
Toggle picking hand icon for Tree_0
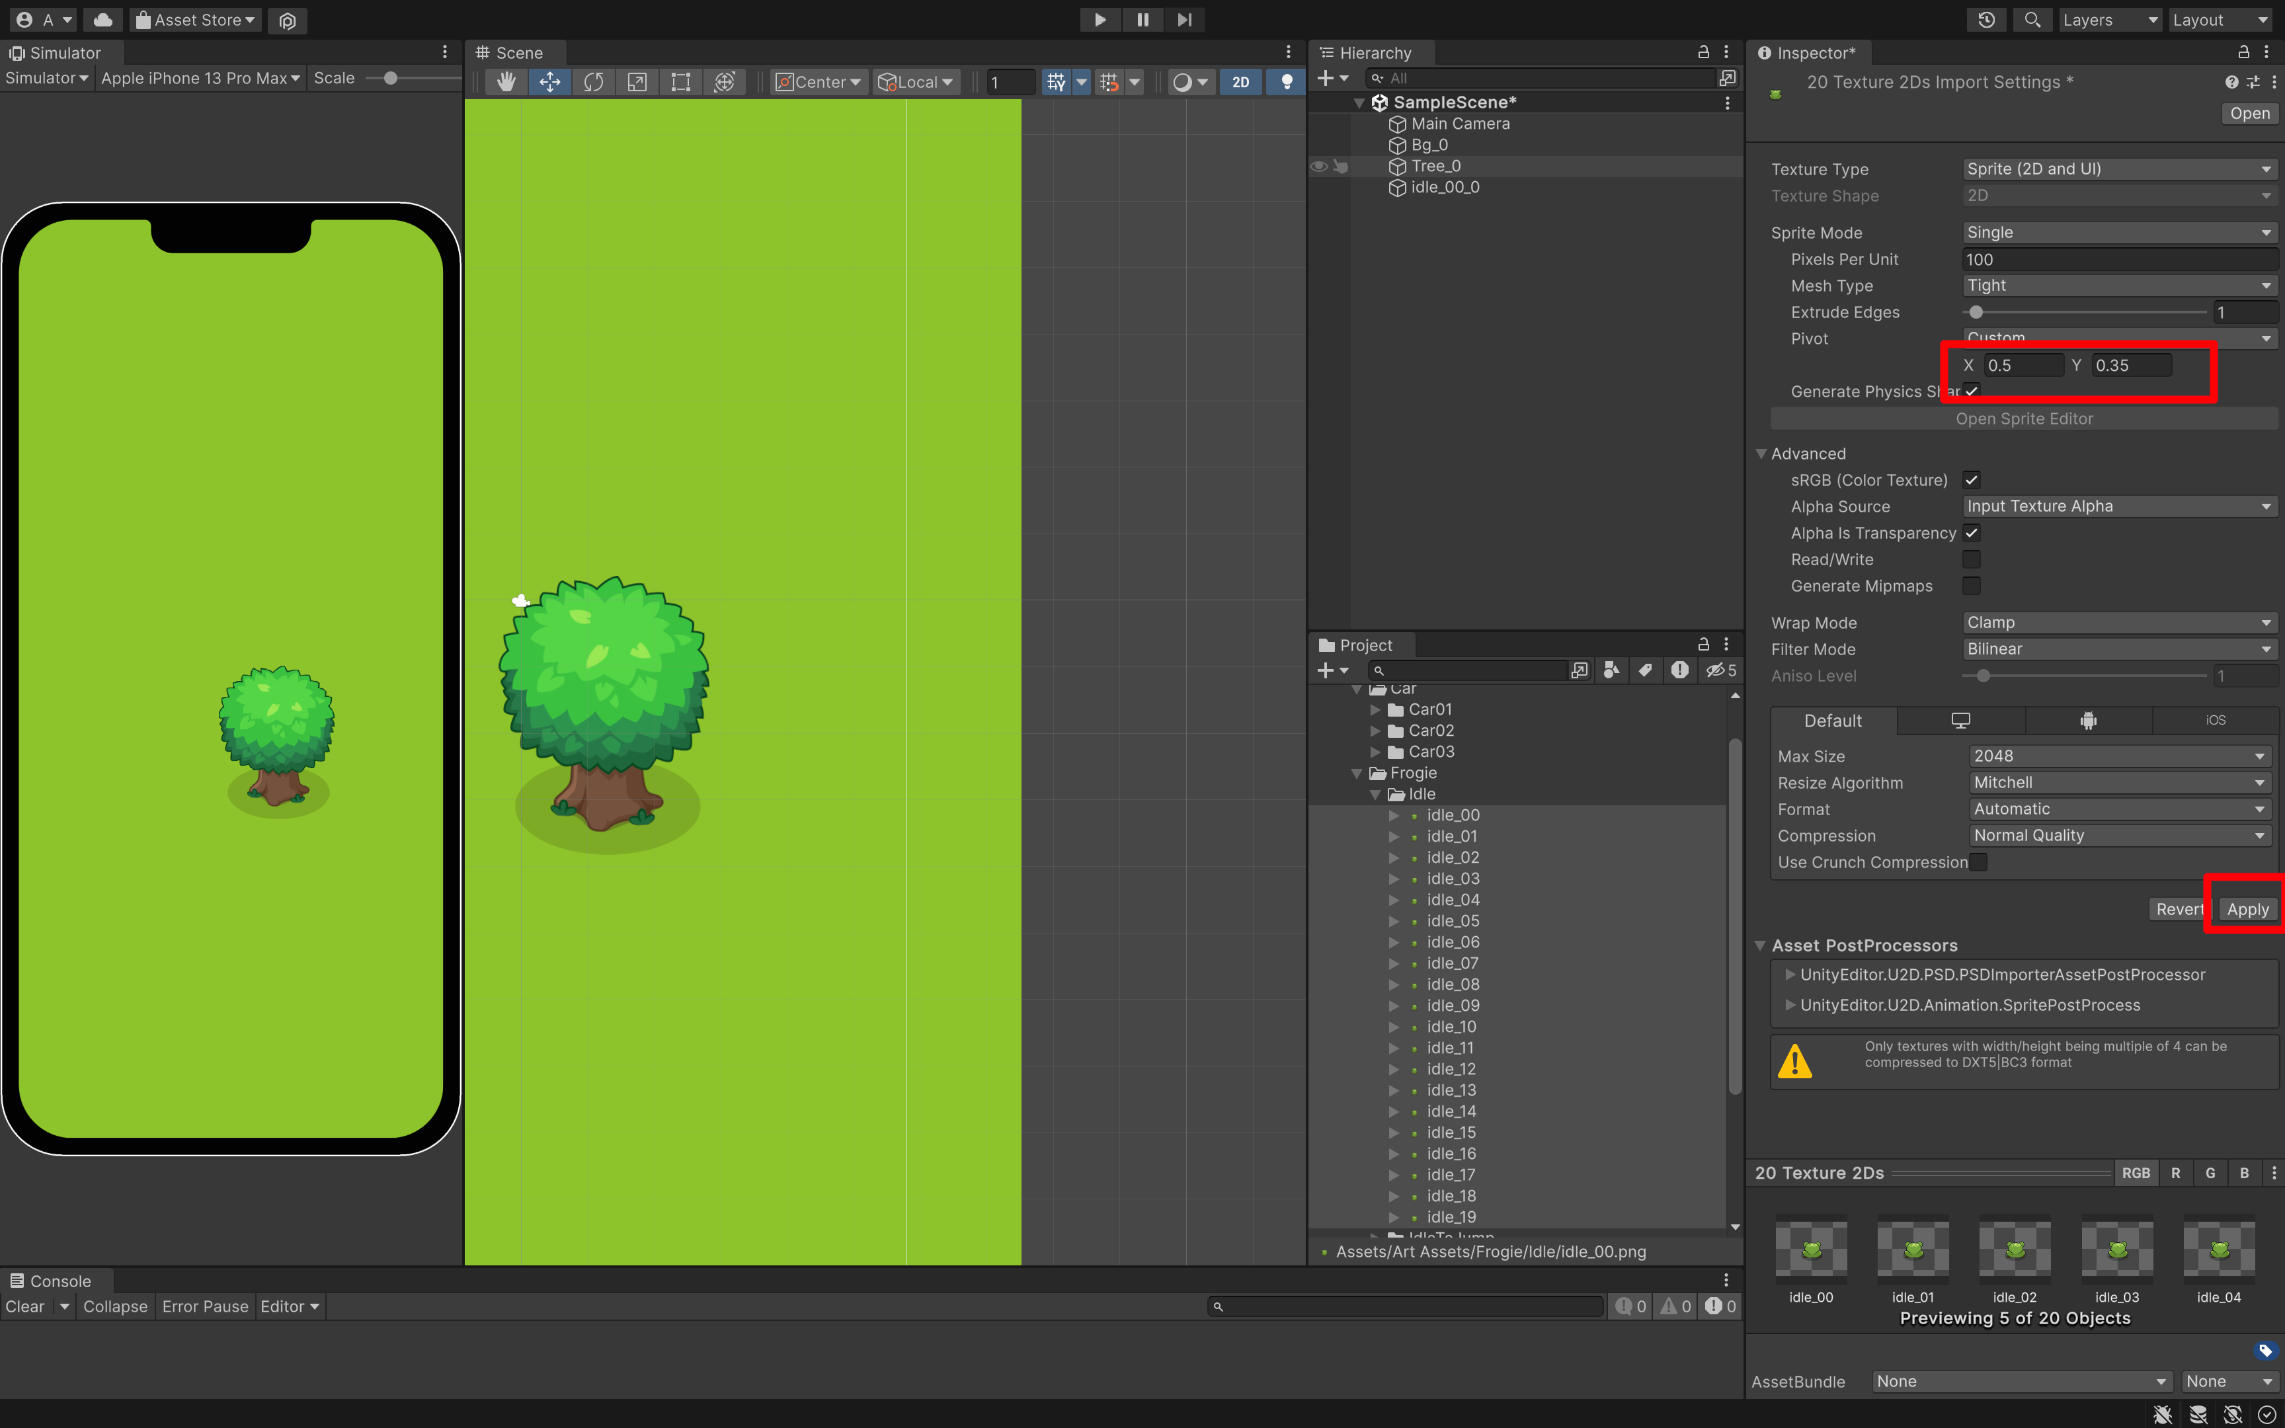pos(1341,166)
